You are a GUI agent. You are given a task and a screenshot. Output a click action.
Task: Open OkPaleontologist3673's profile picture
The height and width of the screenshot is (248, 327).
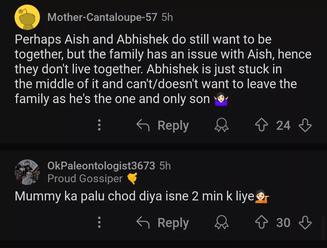click(27, 172)
